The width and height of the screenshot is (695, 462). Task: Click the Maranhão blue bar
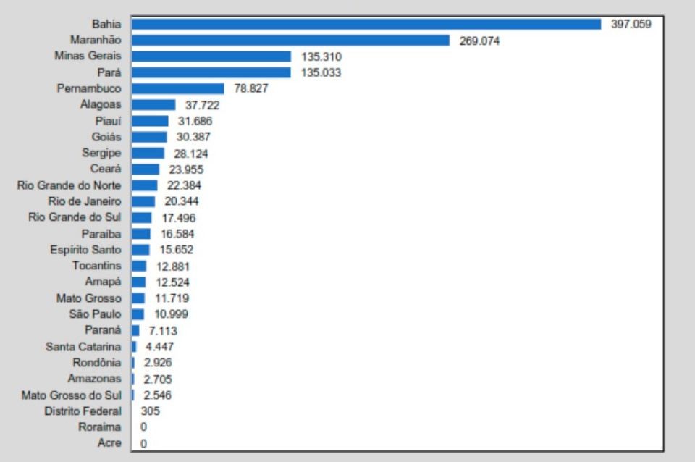coord(291,41)
